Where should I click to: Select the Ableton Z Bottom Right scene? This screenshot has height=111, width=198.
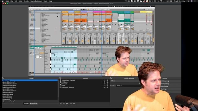click(30, 86)
